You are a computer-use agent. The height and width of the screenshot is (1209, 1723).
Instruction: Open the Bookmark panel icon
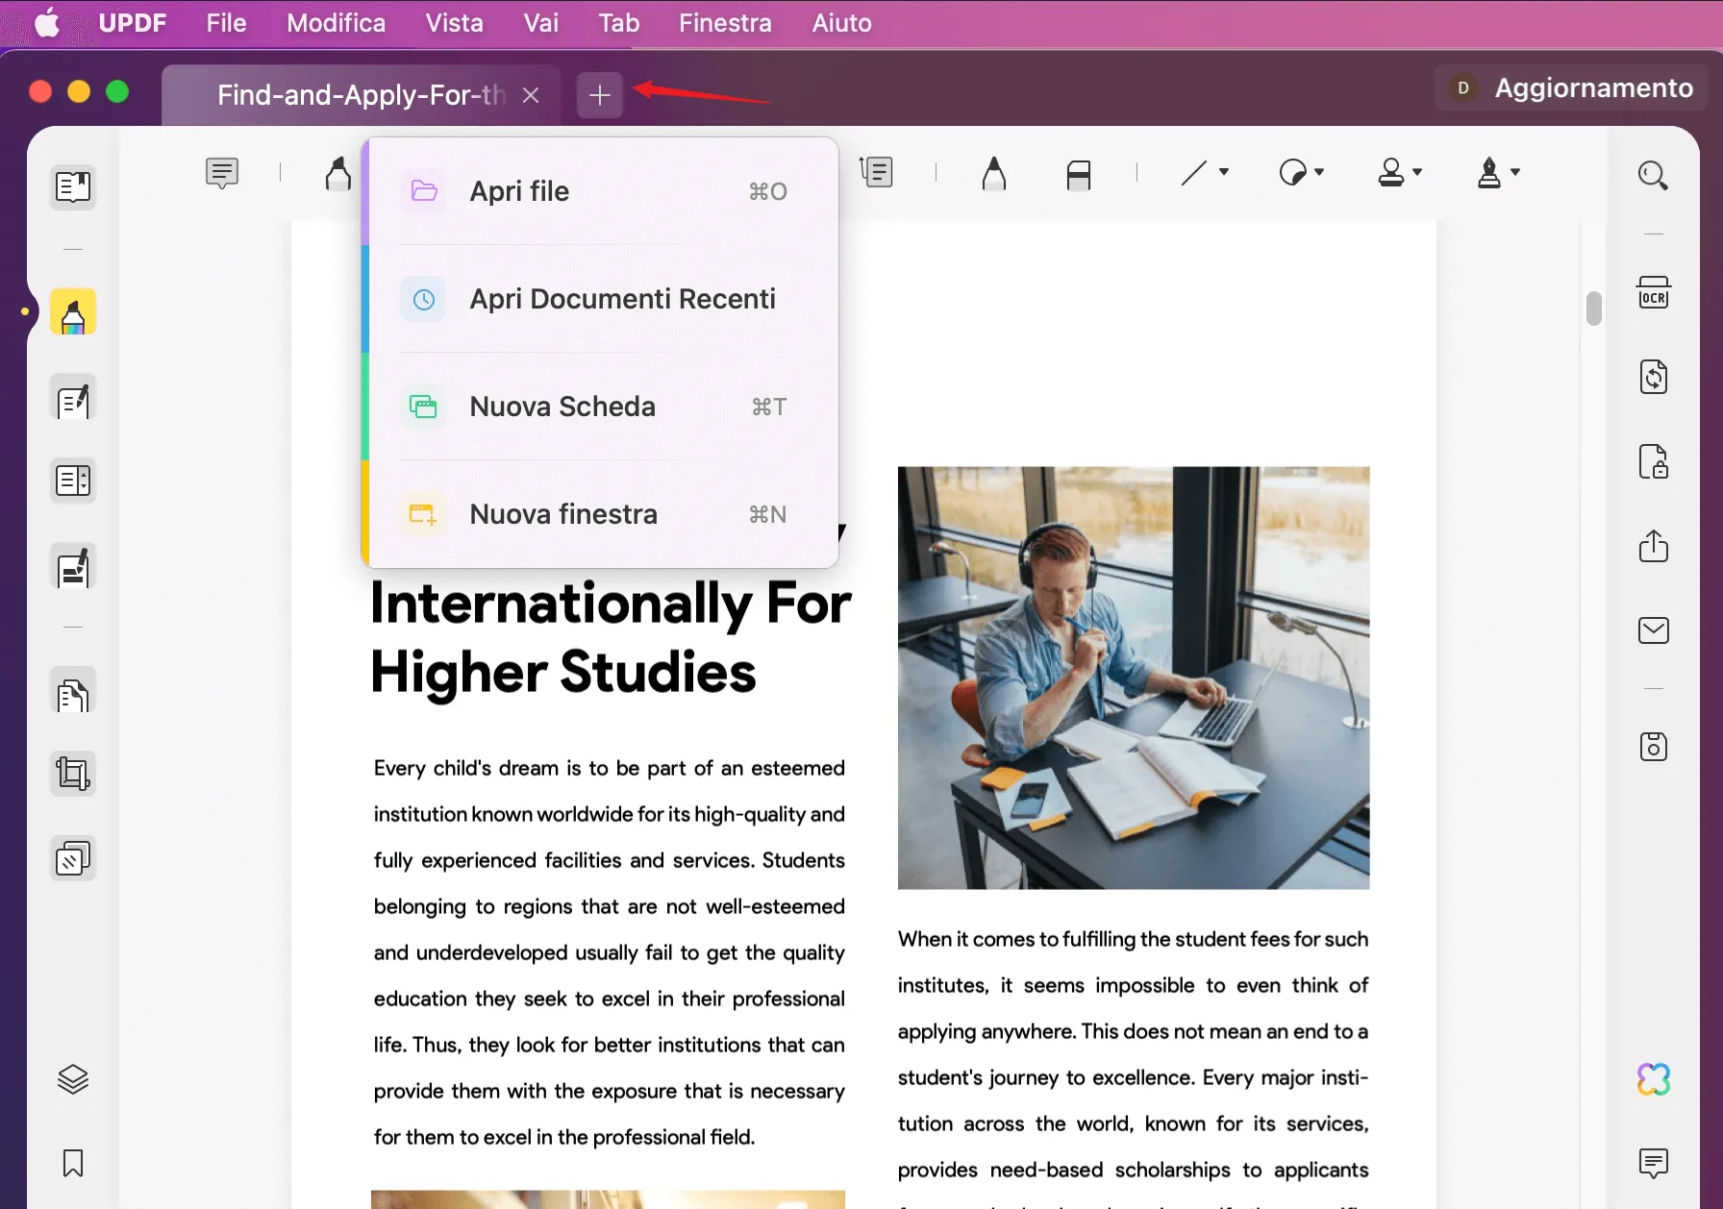click(x=73, y=1163)
